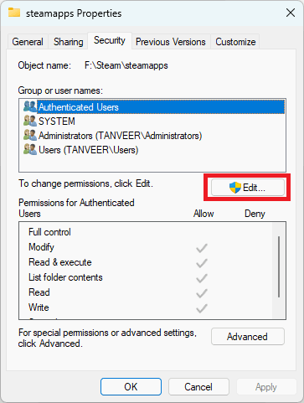Click the Authenticated Users group icon
The height and width of the screenshot is (403, 304).
[x=30, y=106]
